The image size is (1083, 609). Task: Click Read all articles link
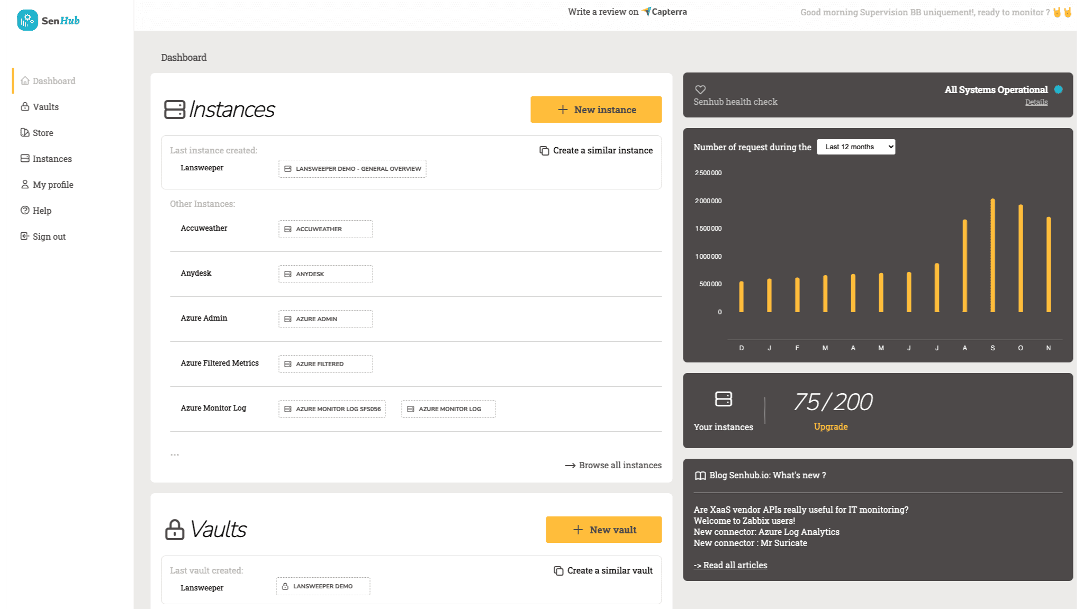730,565
